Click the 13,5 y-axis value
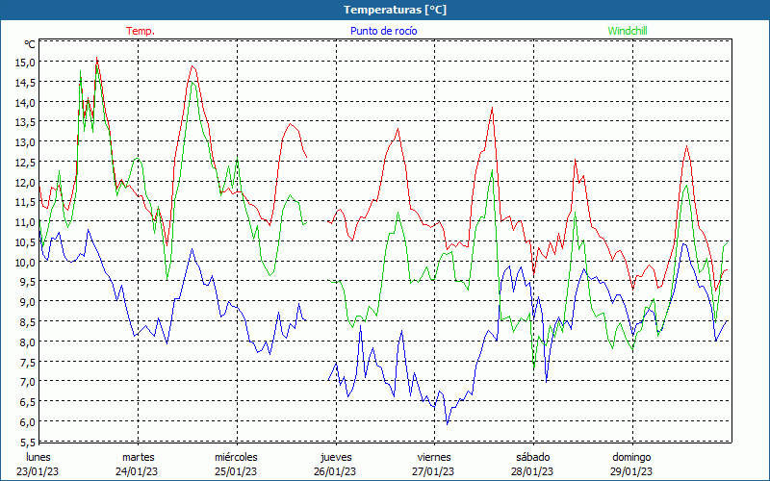Screen dimensions: 770x481 pyautogui.click(x=25, y=122)
